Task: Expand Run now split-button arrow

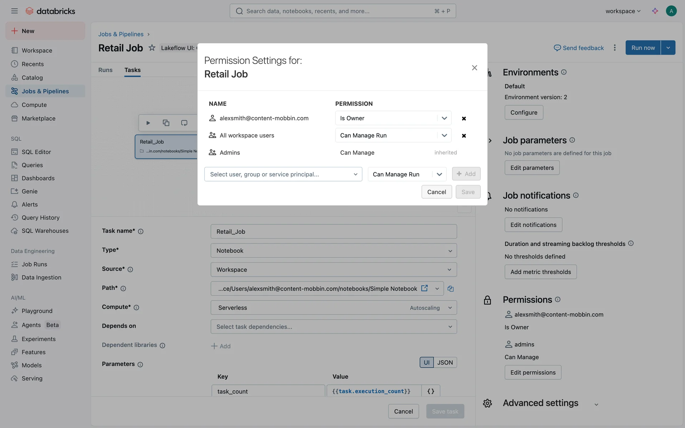Action: (668, 48)
